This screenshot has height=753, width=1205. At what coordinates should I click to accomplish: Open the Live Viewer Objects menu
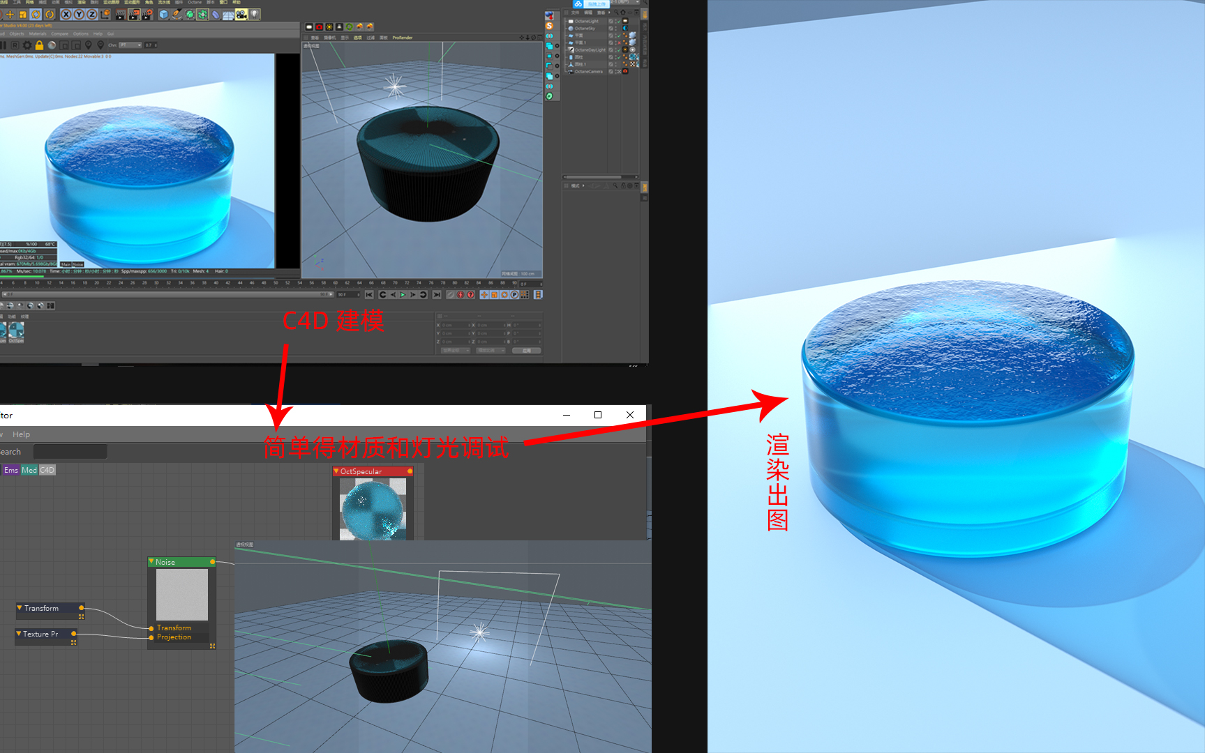tap(17, 33)
